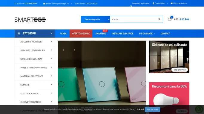Expand Materiale Electrice arrow

point(51,76)
